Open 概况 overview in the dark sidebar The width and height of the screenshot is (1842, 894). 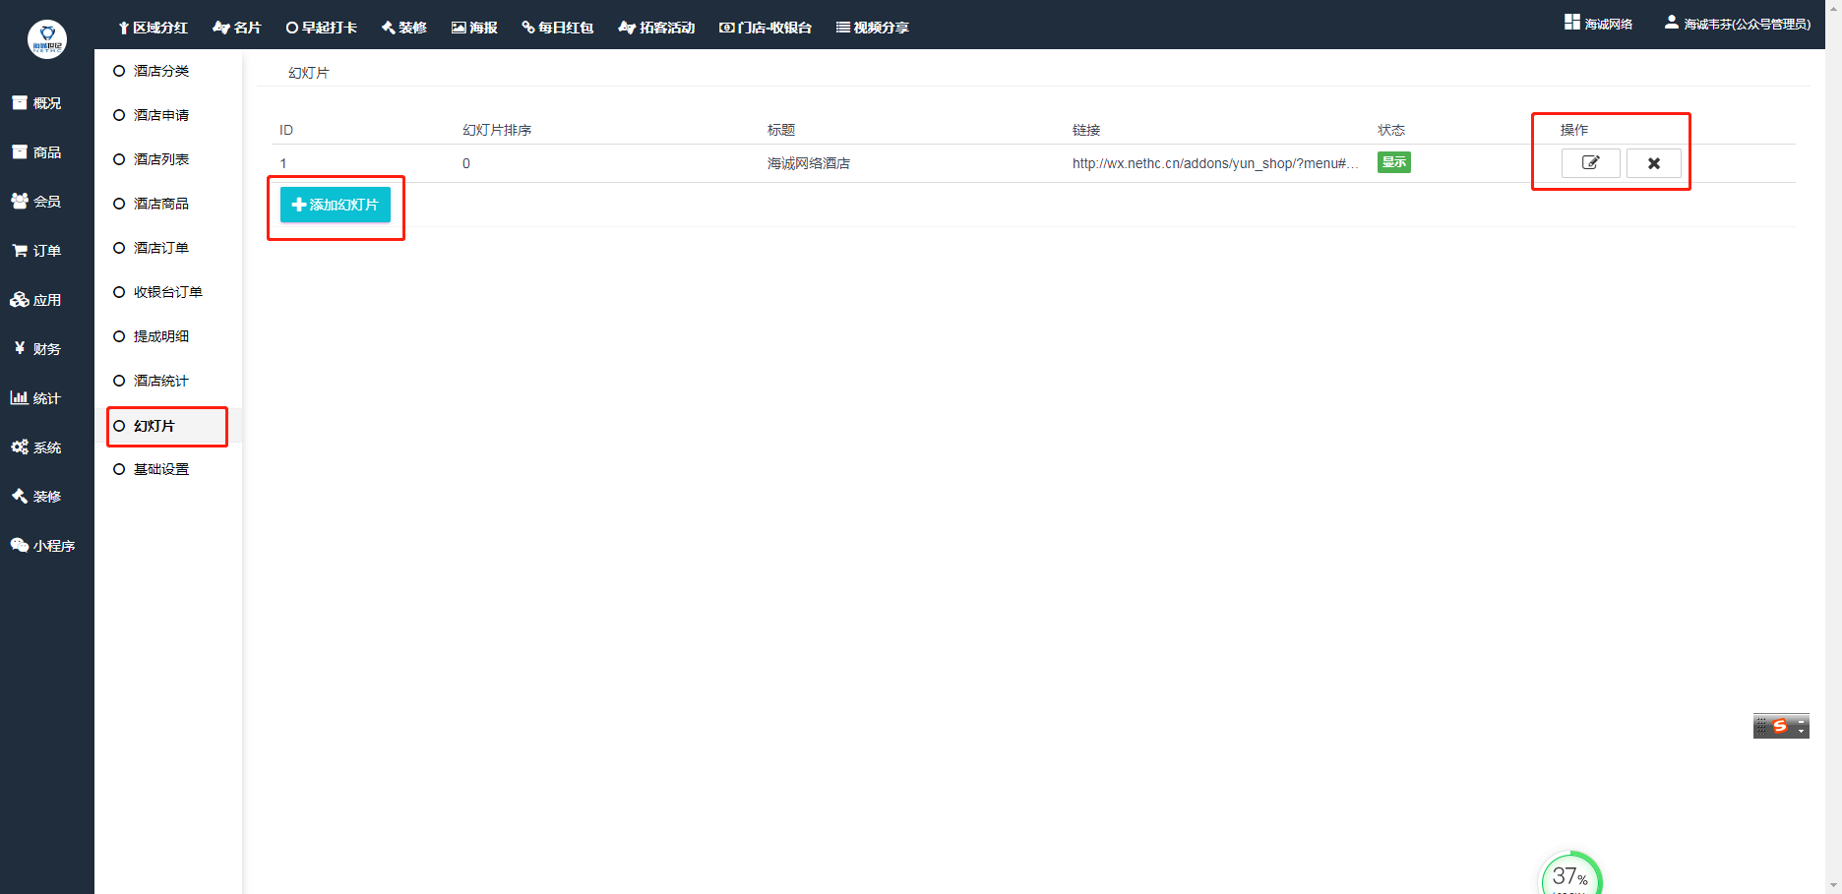(36, 103)
